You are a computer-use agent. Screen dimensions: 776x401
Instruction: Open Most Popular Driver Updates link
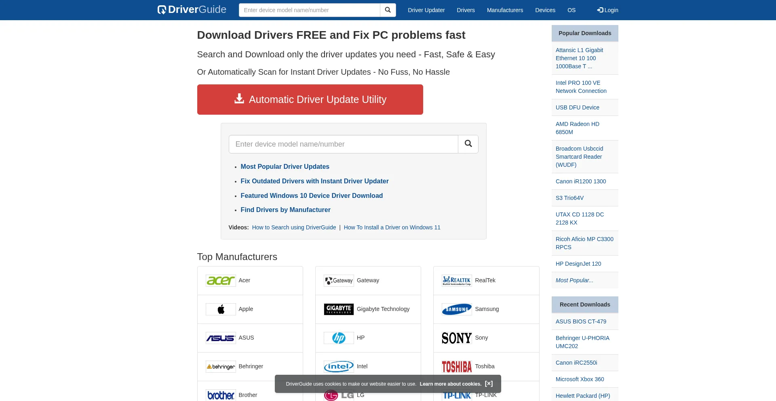coord(285,166)
